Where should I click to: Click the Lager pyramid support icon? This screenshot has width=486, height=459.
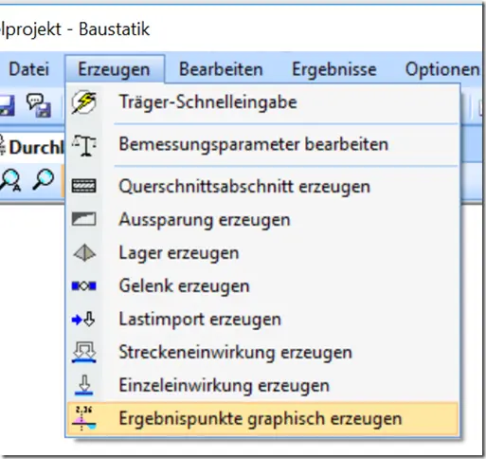84,253
